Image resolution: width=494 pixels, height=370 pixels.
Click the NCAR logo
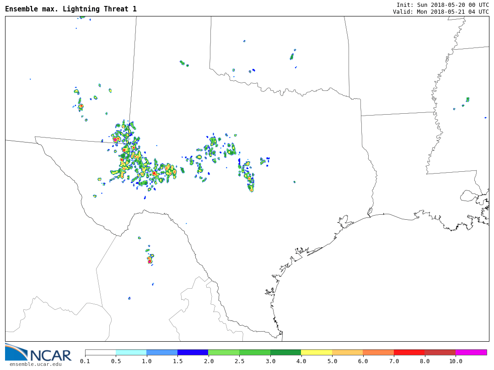click(38, 352)
